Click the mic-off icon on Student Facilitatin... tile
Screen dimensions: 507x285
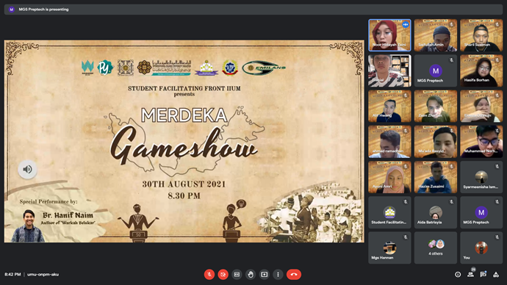pos(406,202)
